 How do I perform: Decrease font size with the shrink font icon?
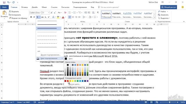click(55, 13)
